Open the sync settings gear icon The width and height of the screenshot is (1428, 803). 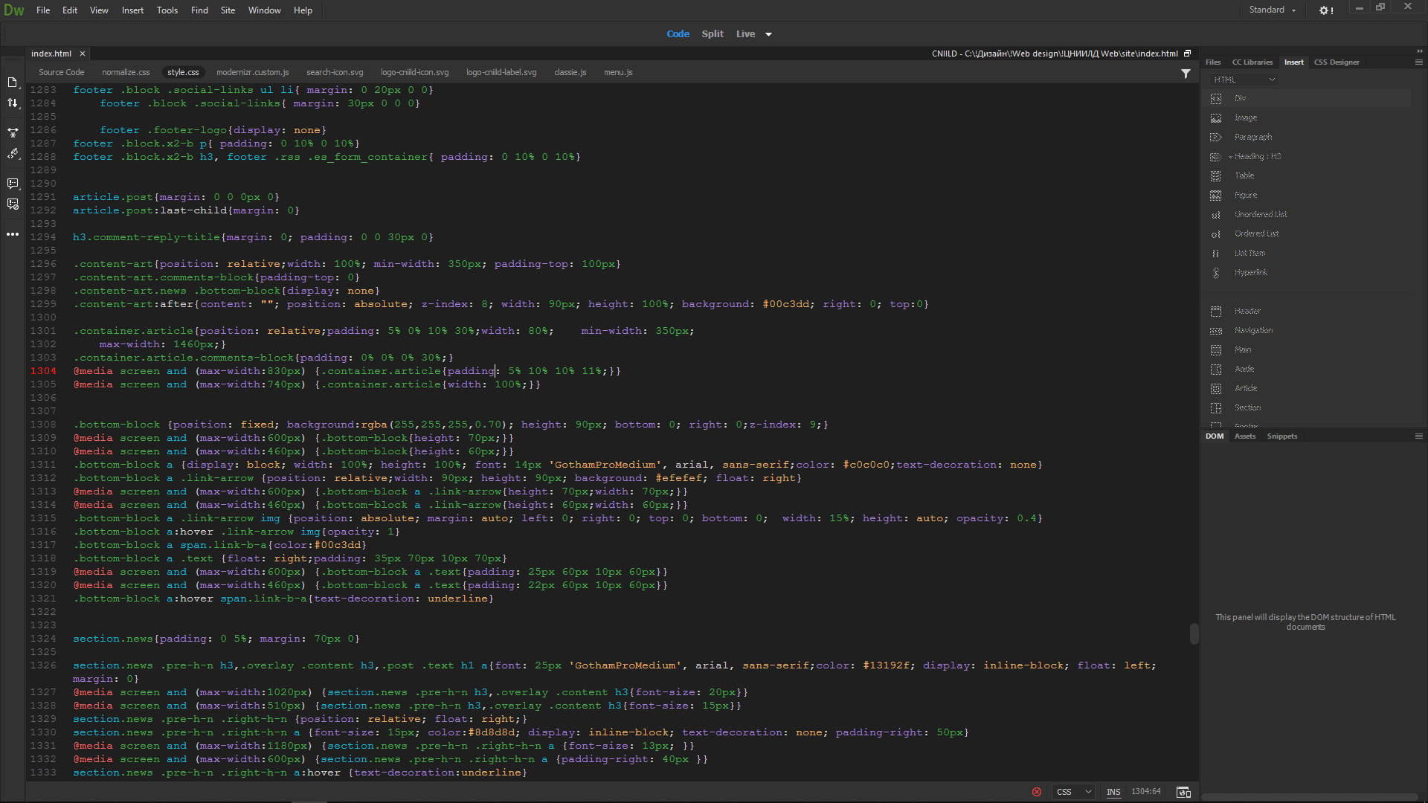pyautogui.click(x=1326, y=10)
